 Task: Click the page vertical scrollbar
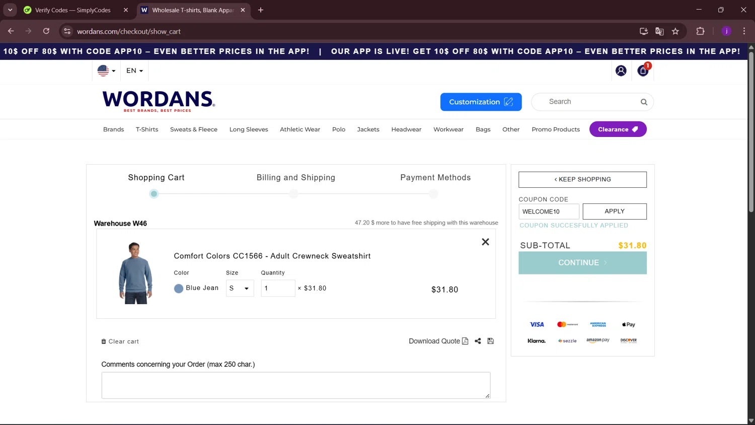pos(751,131)
